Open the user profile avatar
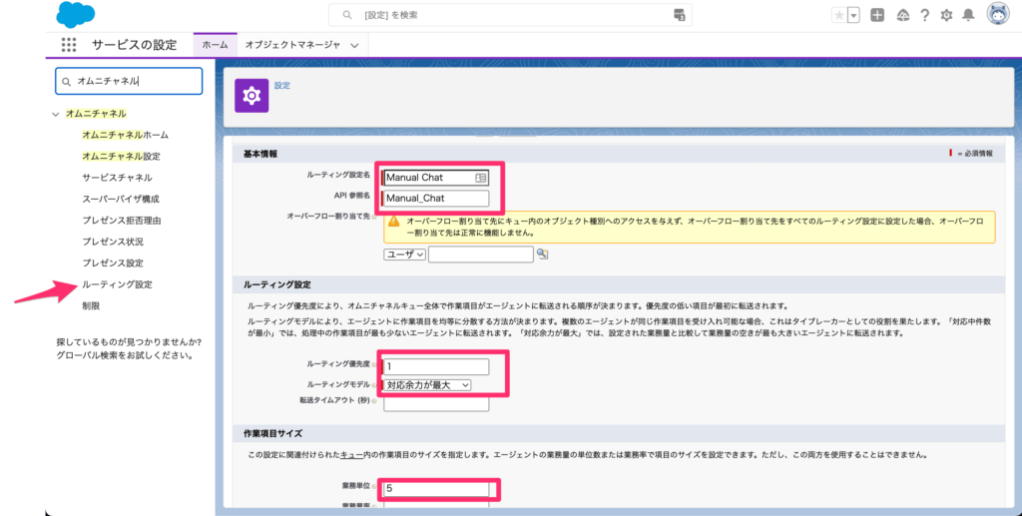Screen dimensions: 1022x516 (x=998, y=14)
